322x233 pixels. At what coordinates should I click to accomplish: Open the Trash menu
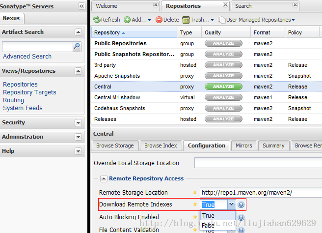pos(198,20)
